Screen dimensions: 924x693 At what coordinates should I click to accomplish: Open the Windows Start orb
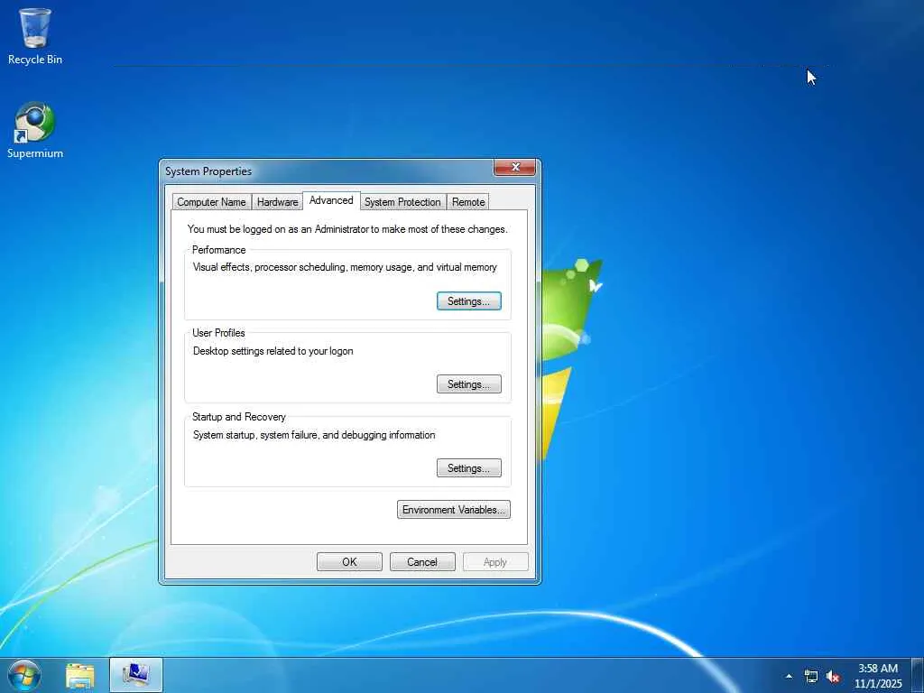[24, 675]
